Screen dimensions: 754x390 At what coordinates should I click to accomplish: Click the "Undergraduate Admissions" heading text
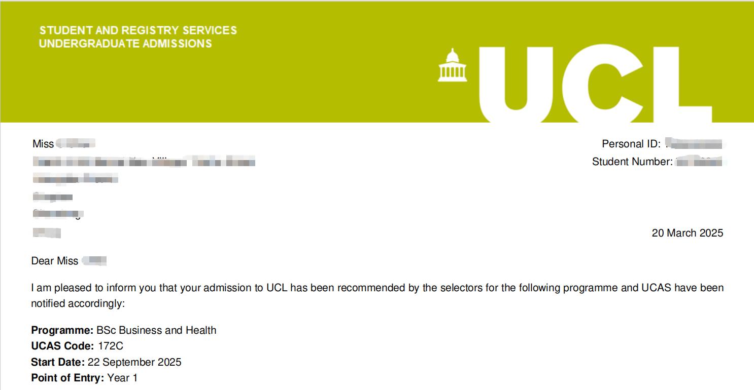click(125, 44)
